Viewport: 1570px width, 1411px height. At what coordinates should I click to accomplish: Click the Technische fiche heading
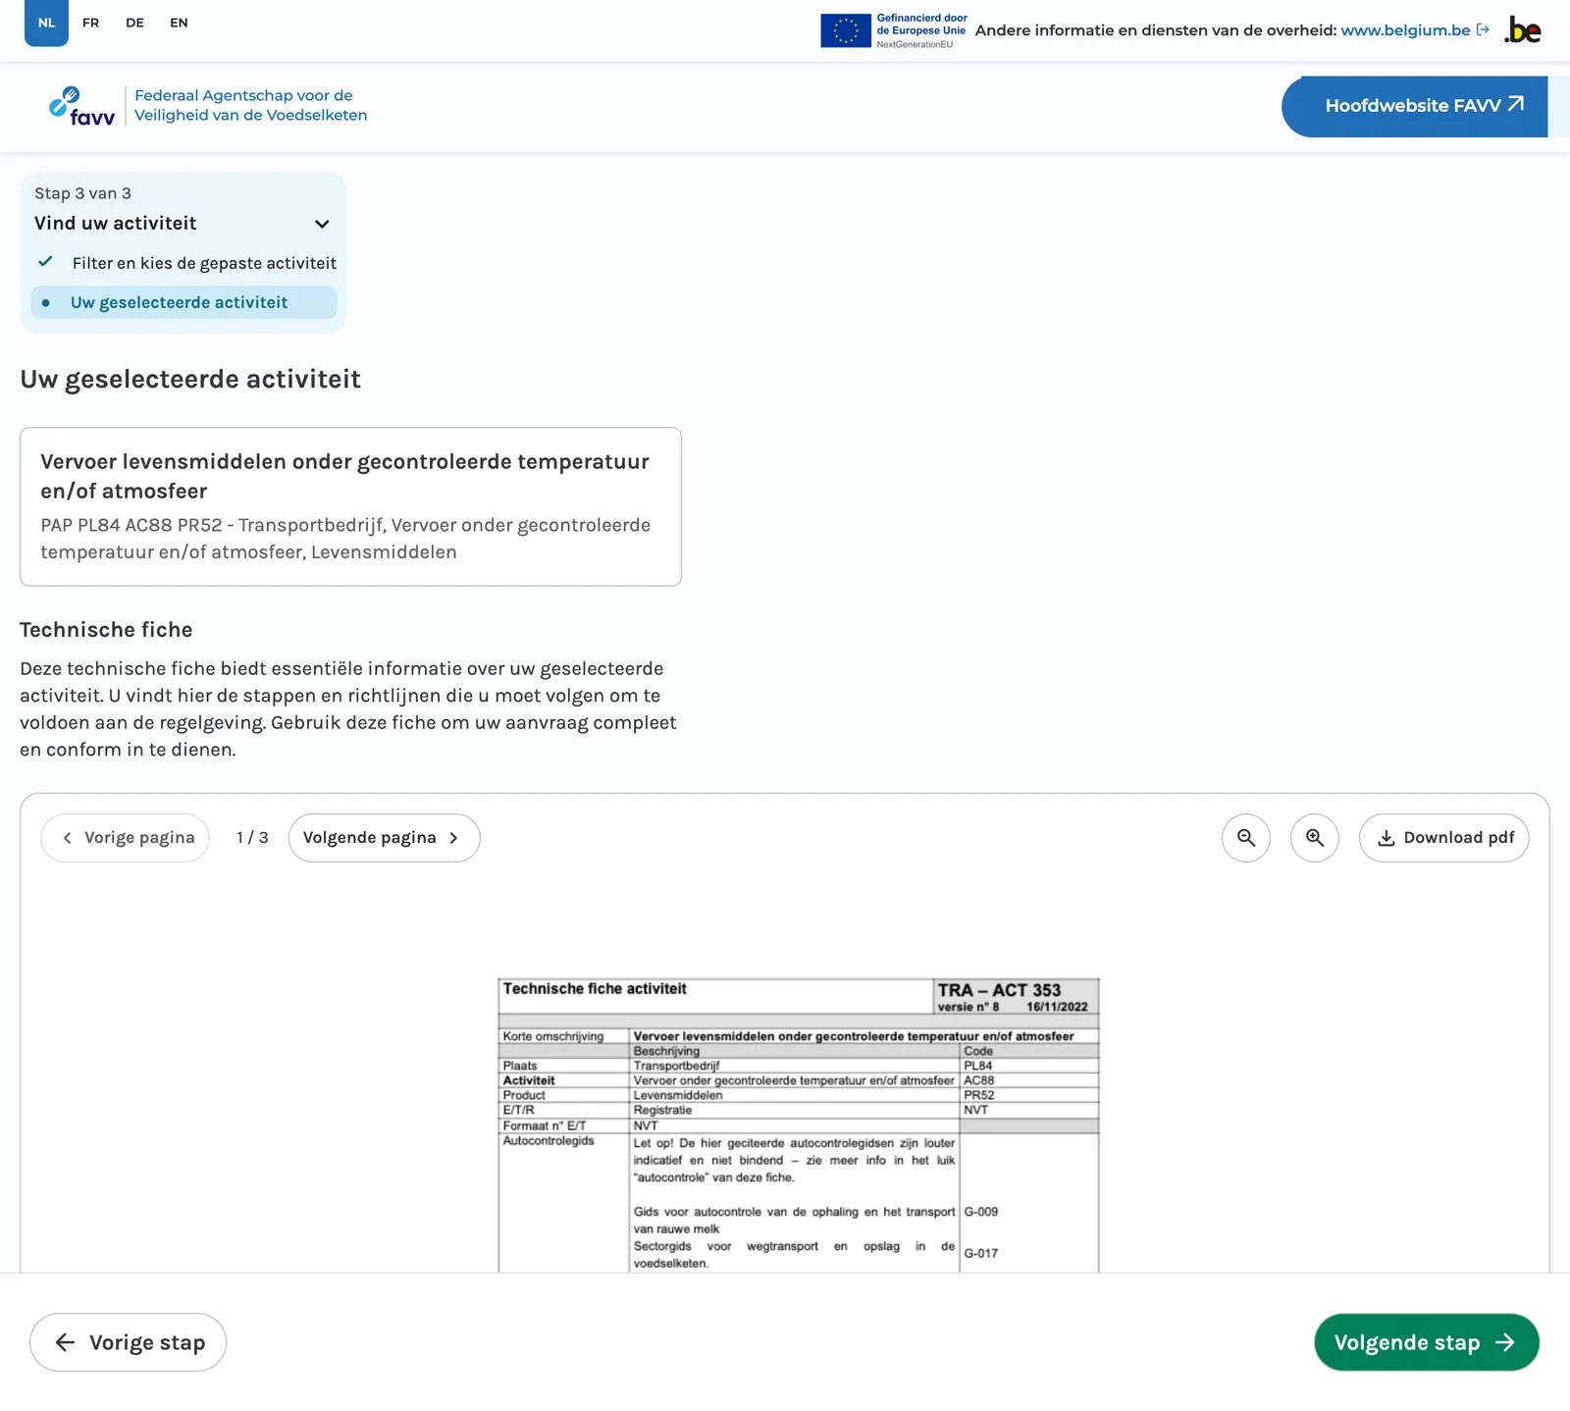(x=106, y=630)
